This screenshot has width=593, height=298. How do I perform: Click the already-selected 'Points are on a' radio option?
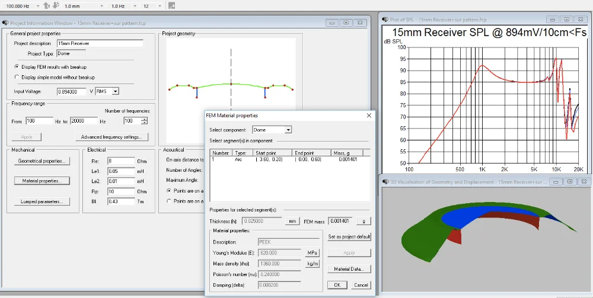point(168,191)
